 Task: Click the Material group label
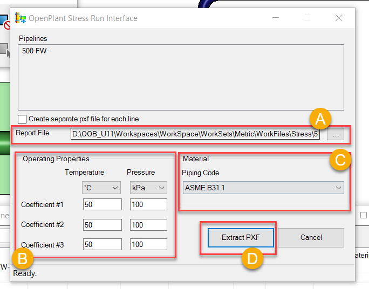click(196, 159)
